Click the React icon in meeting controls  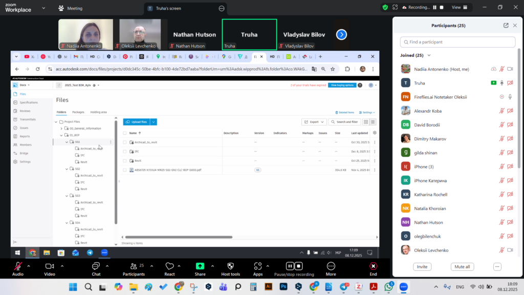[x=170, y=266]
